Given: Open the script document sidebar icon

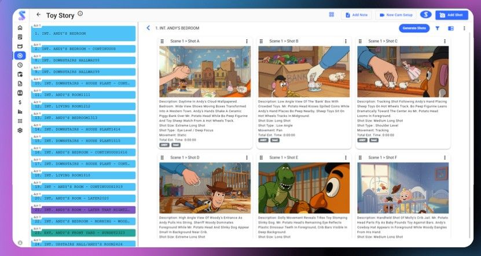Looking at the screenshot, I should pos(20,37).
